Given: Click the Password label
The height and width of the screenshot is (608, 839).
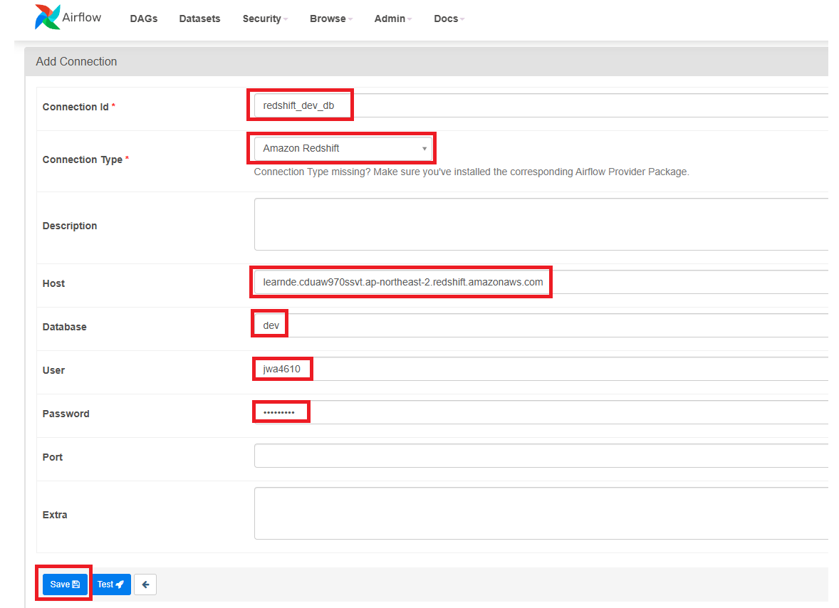Looking at the screenshot, I should click(x=66, y=414).
